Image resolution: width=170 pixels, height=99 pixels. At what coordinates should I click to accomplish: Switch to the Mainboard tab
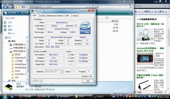point(51,16)
